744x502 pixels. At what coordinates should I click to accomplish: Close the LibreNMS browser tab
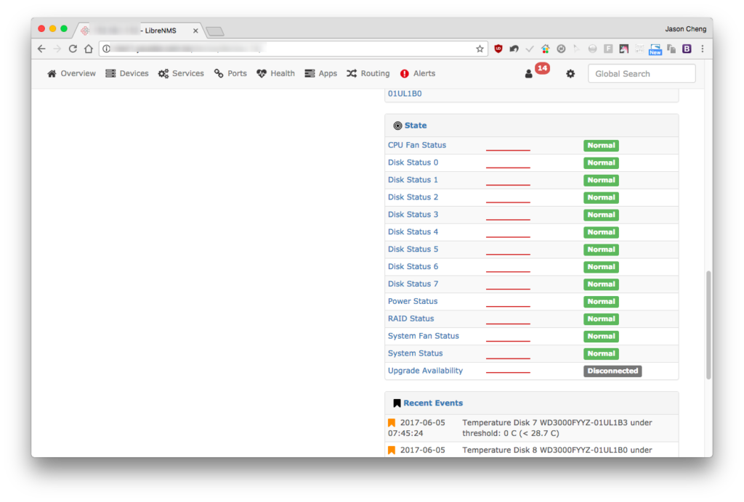click(x=195, y=30)
